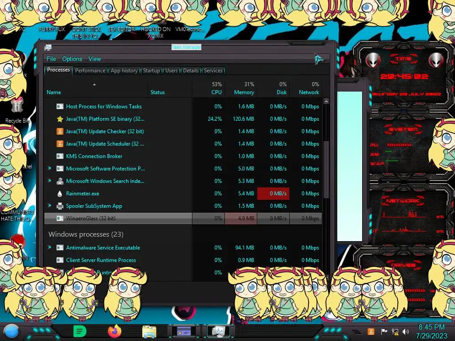Select the Java(TM) Update Checker row
This screenshot has height=341, width=455.
(183, 131)
